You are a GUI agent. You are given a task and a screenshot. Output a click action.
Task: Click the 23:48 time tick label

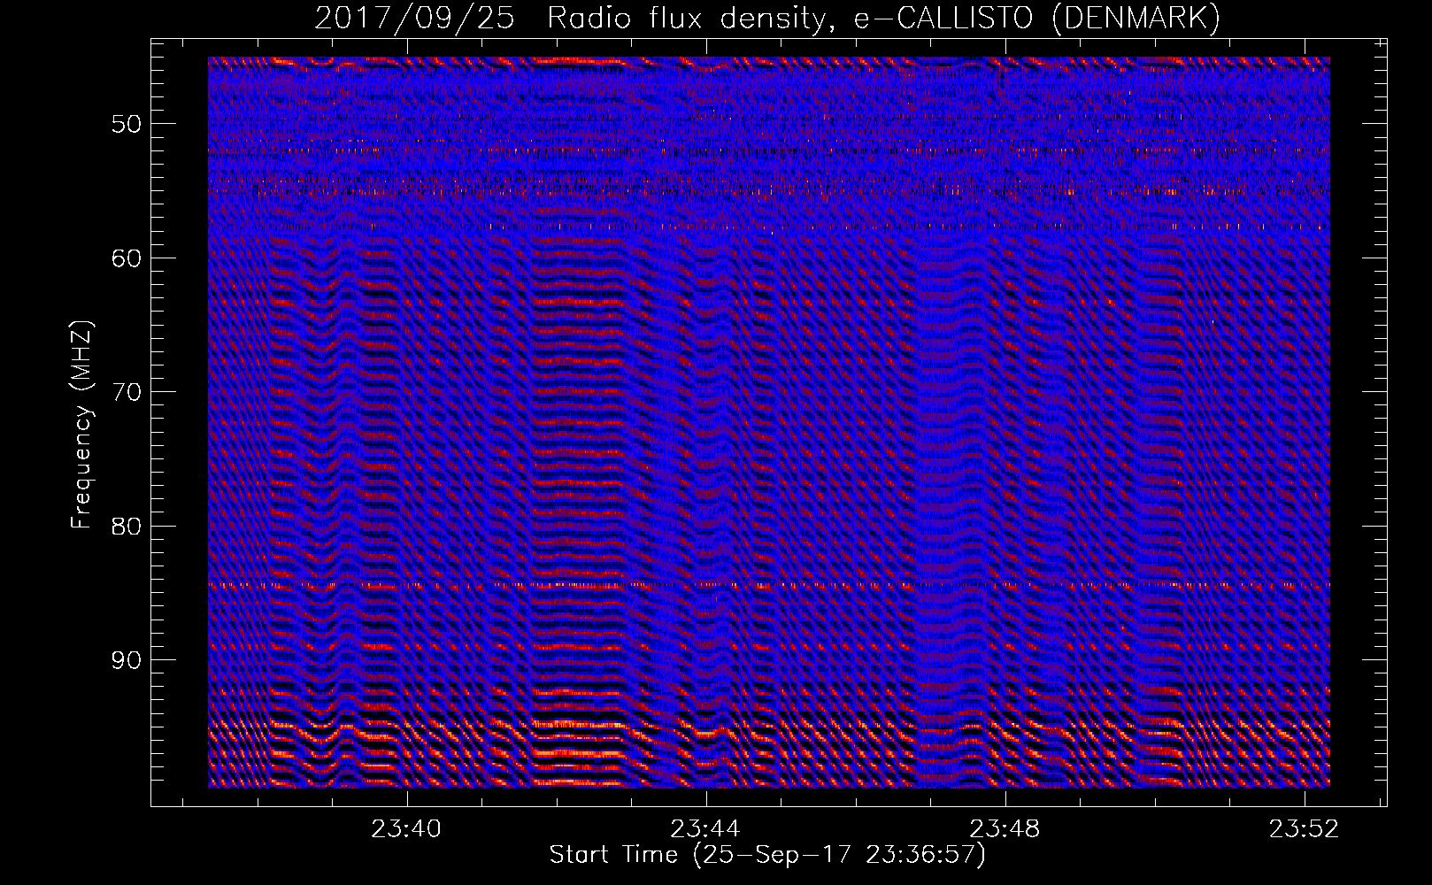[x=1005, y=829]
